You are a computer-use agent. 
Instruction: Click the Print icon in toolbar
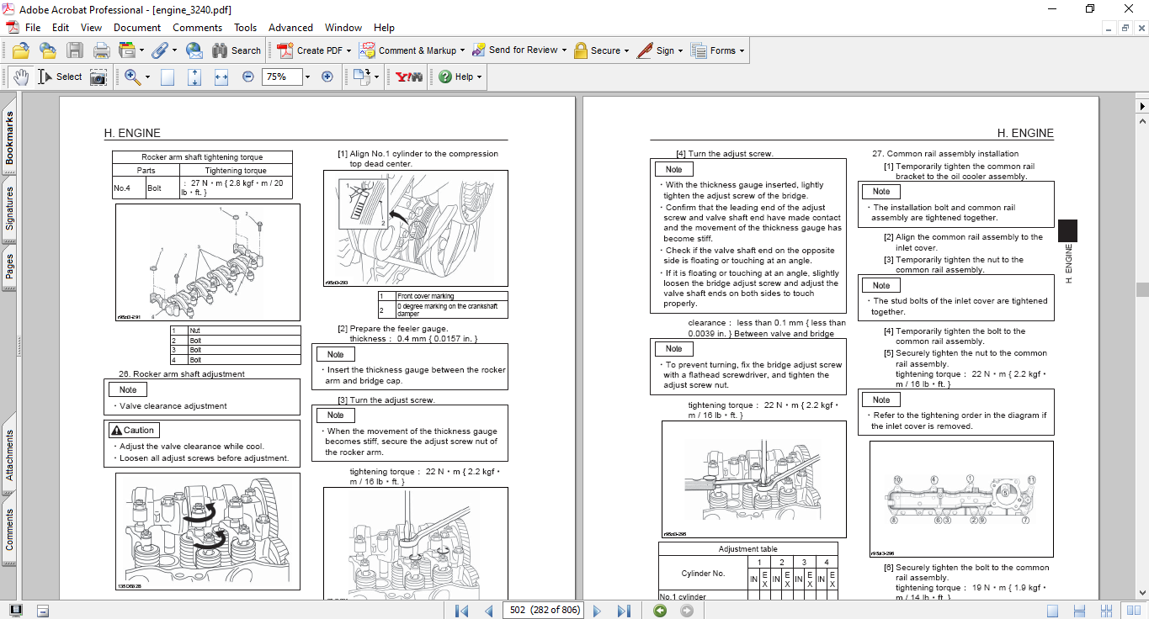click(102, 50)
